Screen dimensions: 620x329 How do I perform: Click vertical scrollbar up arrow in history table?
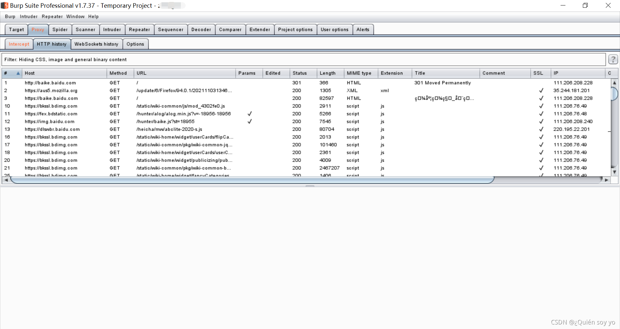coord(615,83)
